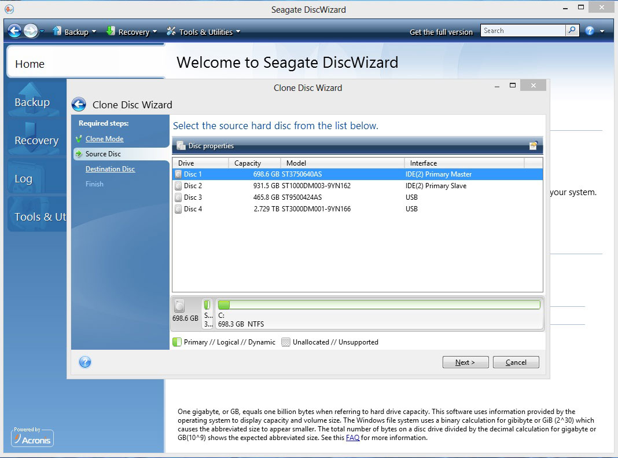Expand the Tools & Utilities dropdown

click(x=204, y=32)
